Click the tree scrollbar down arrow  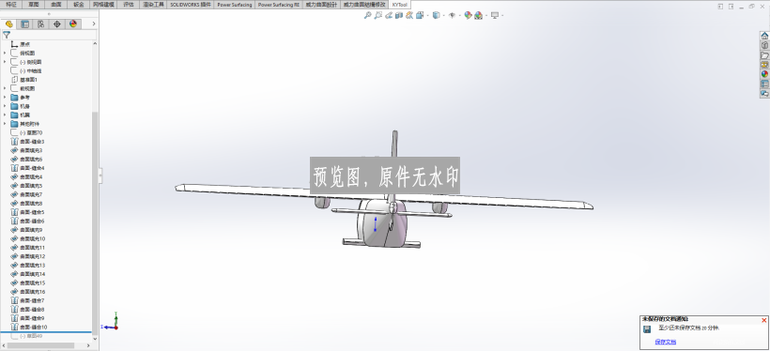click(x=95, y=338)
